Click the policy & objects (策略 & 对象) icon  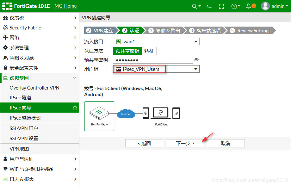pyautogui.click(x=5, y=58)
